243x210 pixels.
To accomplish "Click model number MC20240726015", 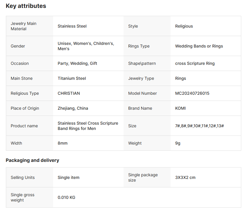I will [x=192, y=93].
